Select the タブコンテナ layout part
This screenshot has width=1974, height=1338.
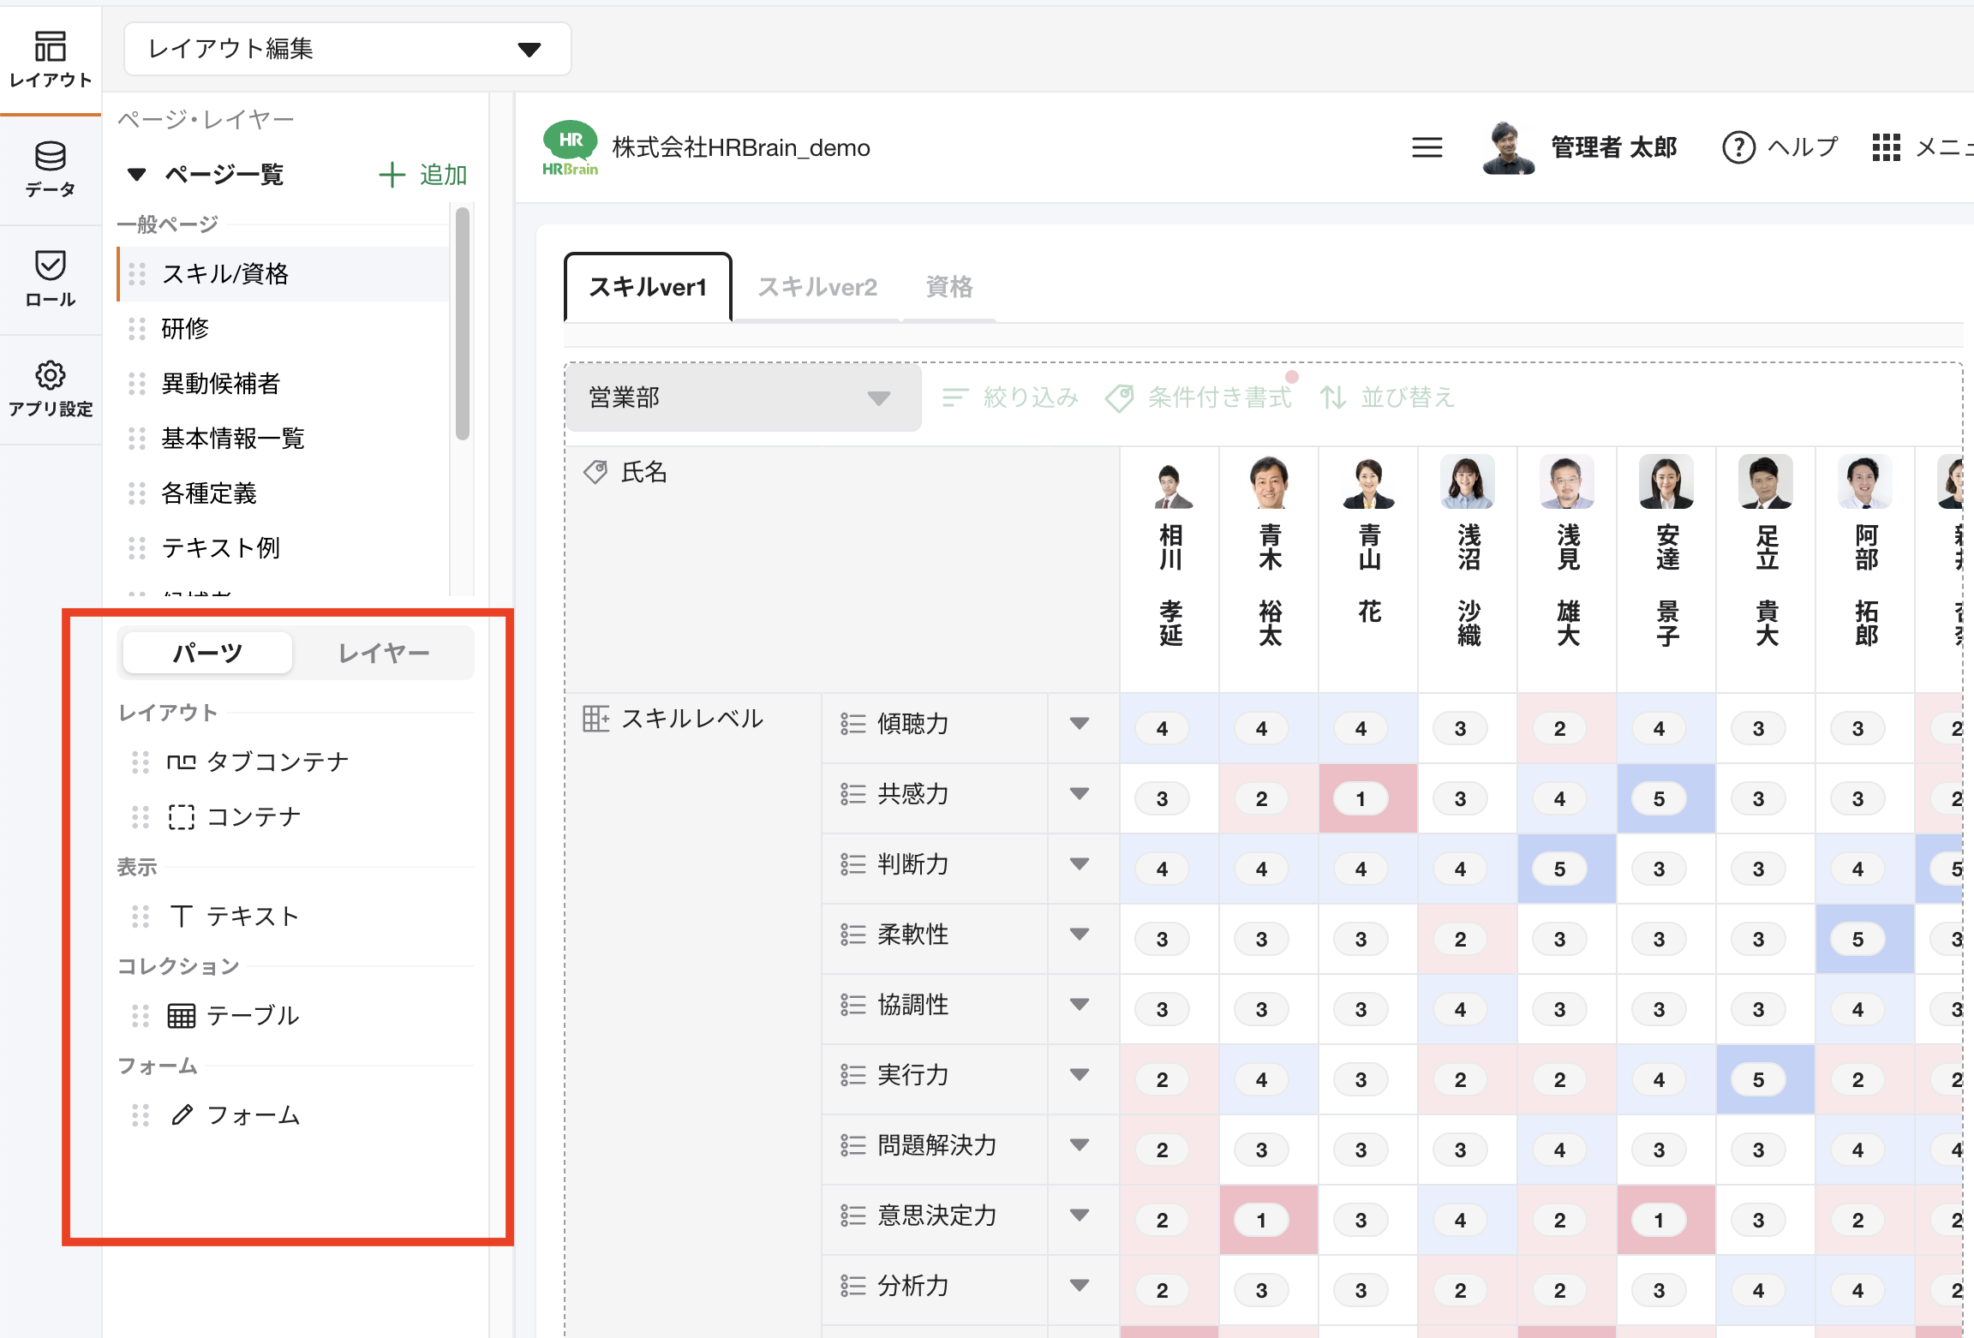pos(278,762)
